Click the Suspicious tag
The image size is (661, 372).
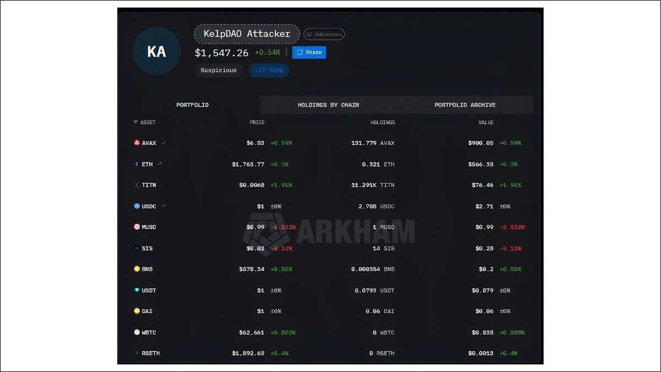[x=219, y=71]
